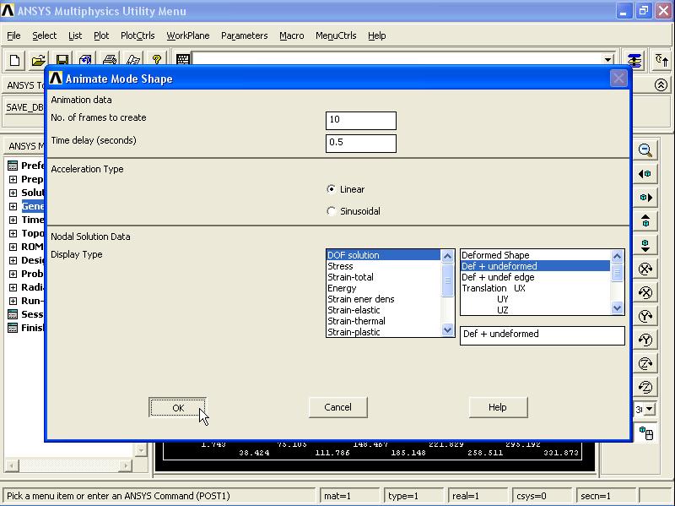Select the Sinusoidal acceleration type
Screen dimensions: 675x506
[x=331, y=211]
